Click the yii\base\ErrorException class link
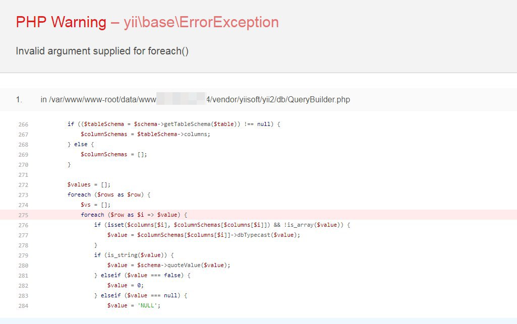Image resolution: width=517 pixels, height=324 pixels. 201,22
